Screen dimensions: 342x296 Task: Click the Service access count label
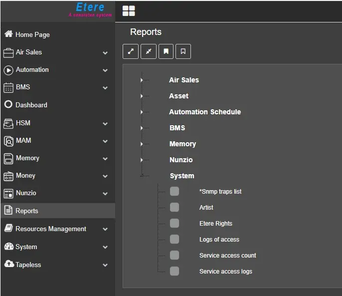pos(227,256)
